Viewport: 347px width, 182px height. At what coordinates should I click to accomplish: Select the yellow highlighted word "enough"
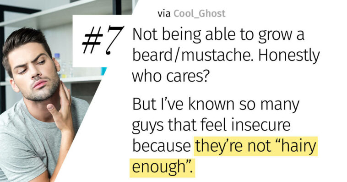click(162, 168)
